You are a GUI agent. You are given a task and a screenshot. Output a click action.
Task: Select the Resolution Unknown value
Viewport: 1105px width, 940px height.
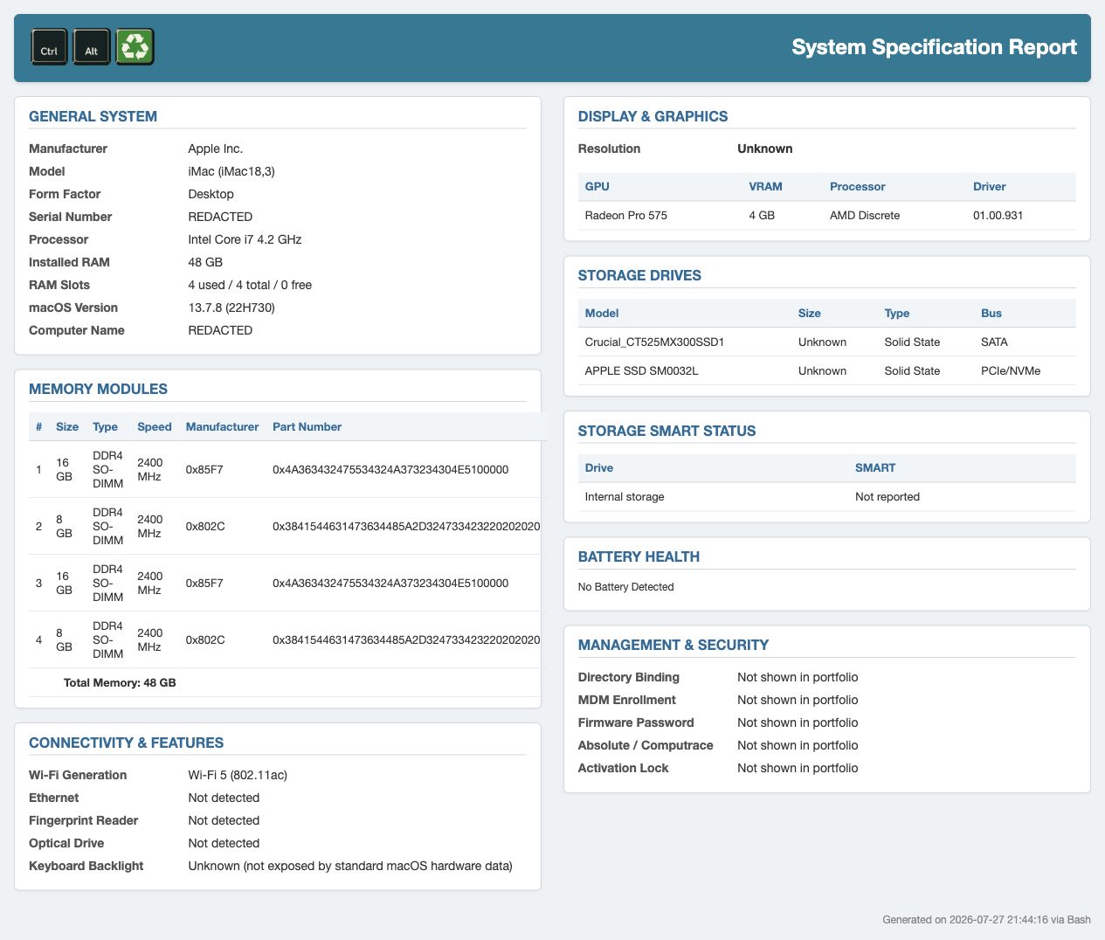coord(765,149)
